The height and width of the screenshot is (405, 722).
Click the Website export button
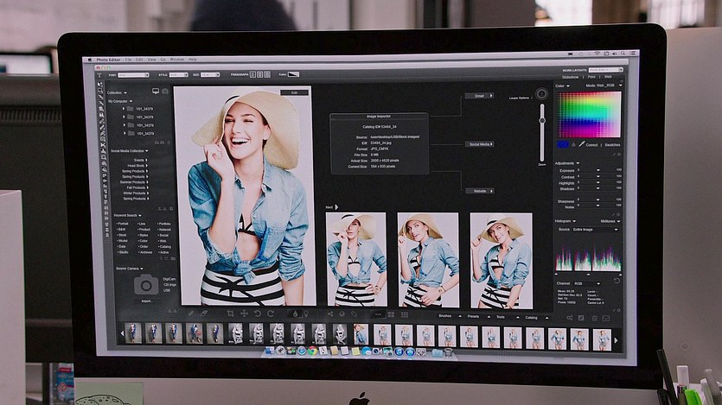pyautogui.click(x=479, y=191)
